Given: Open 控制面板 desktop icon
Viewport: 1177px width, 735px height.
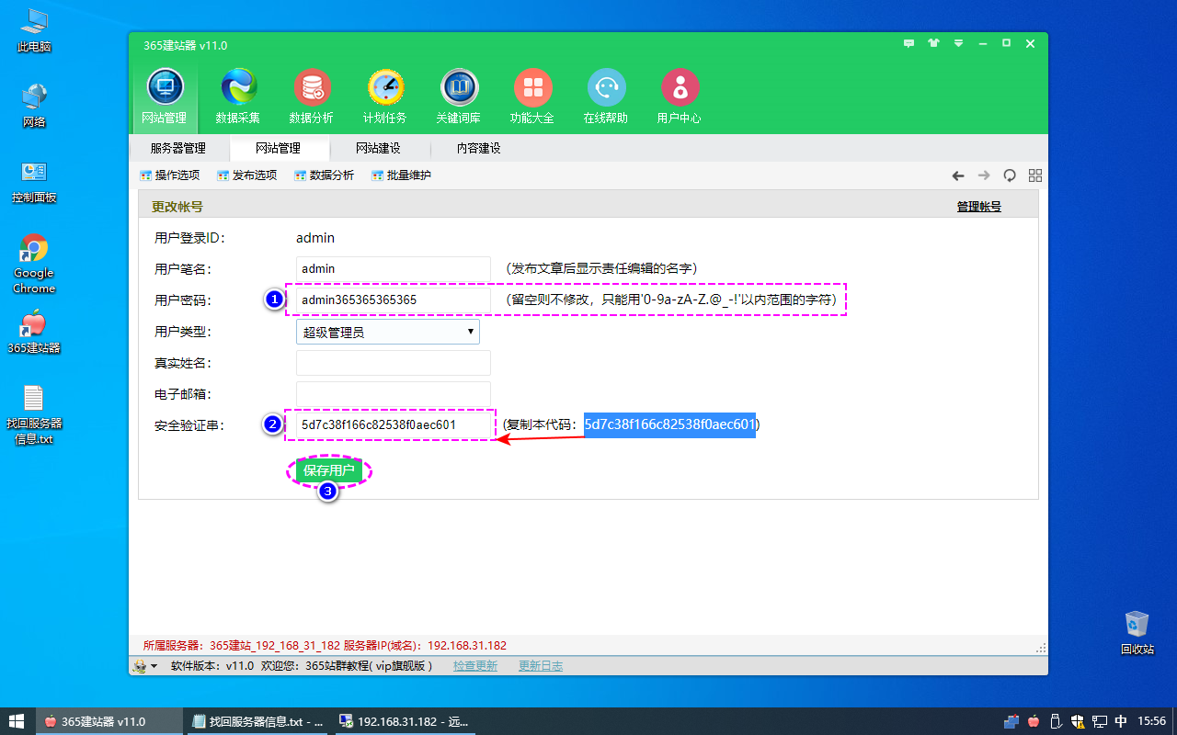Looking at the screenshot, I should pyautogui.click(x=34, y=182).
